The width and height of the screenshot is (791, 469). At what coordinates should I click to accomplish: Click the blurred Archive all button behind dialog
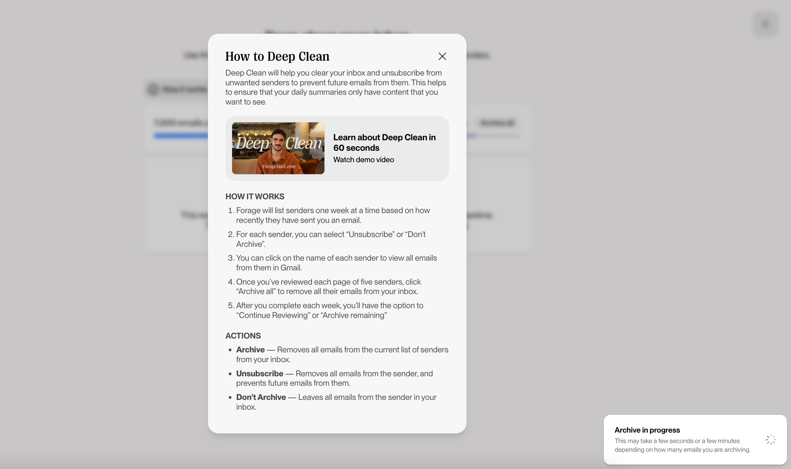[497, 123]
